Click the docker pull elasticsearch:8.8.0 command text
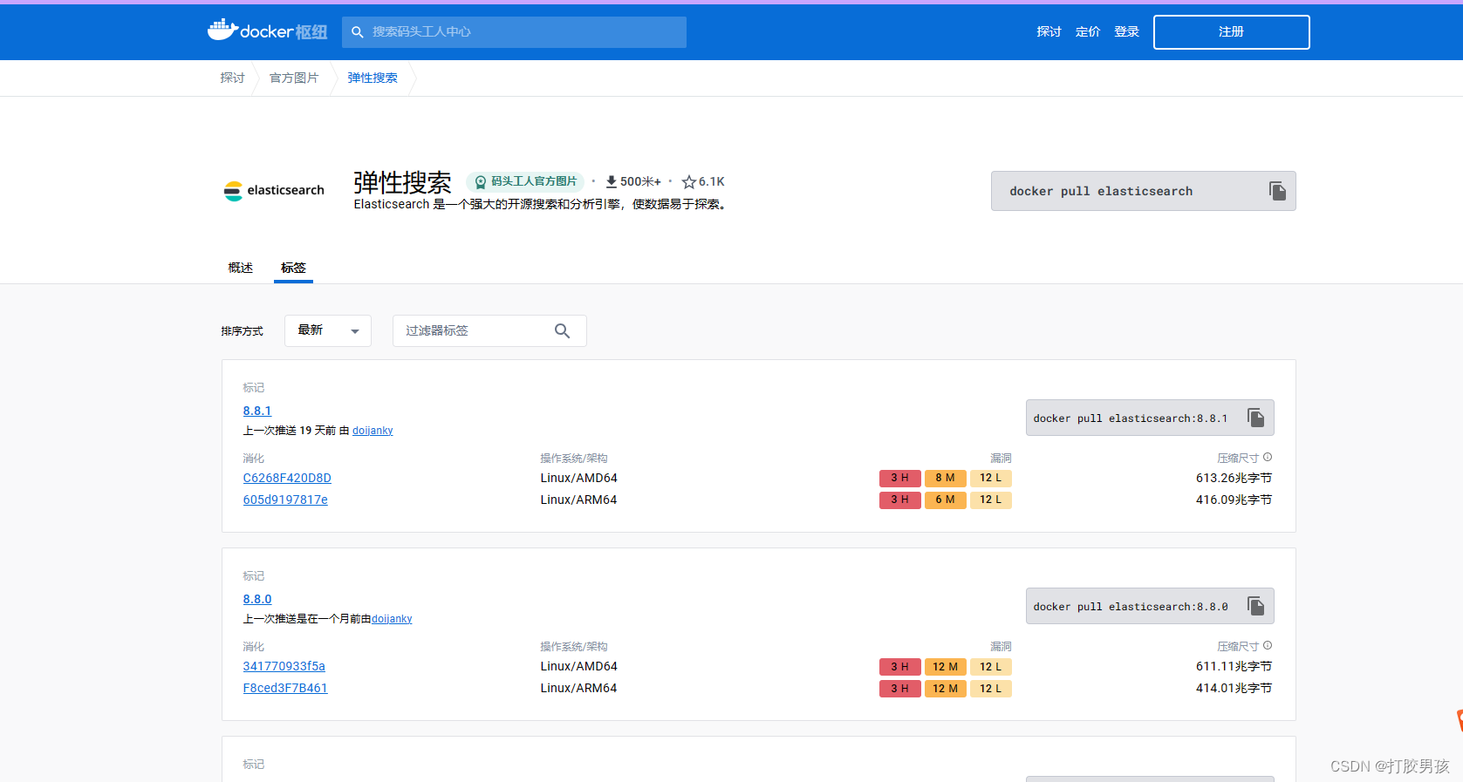 tap(1130, 607)
